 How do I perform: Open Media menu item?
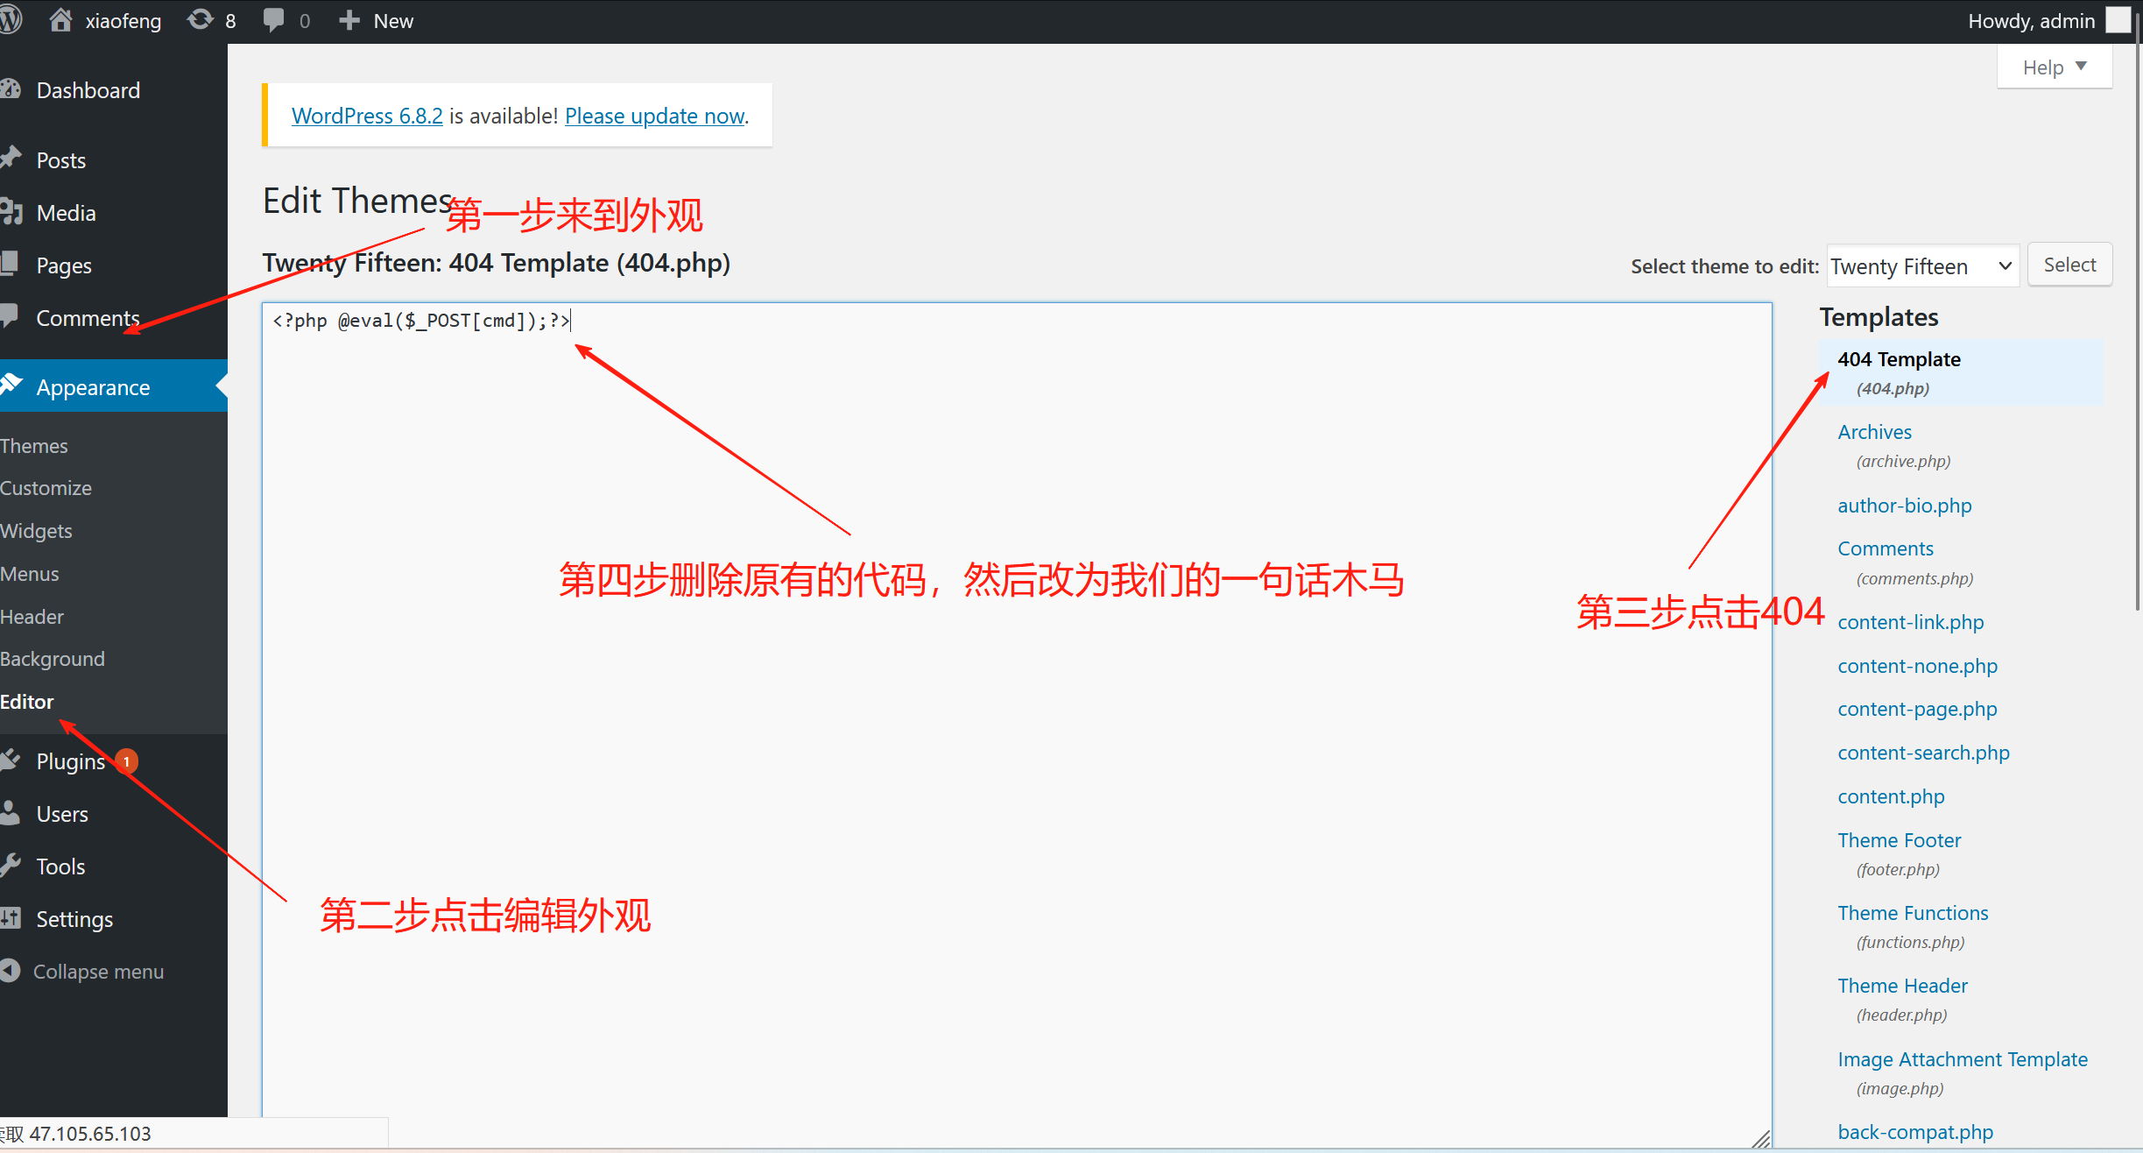pyautogui.click(x=67, y=213)
